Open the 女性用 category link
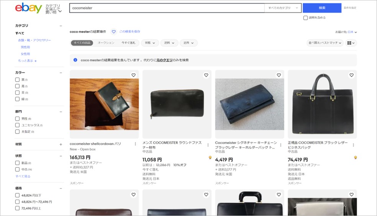This screenshot has height=216, width=377. tap(25, 54)
